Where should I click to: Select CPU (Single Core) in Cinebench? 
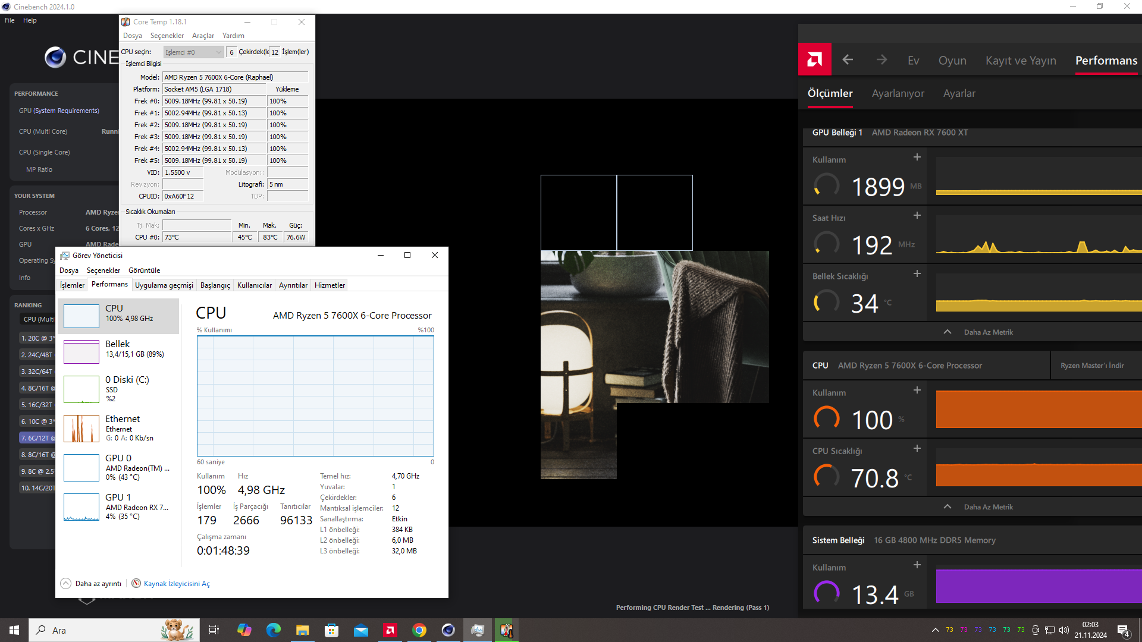point(44,152)
